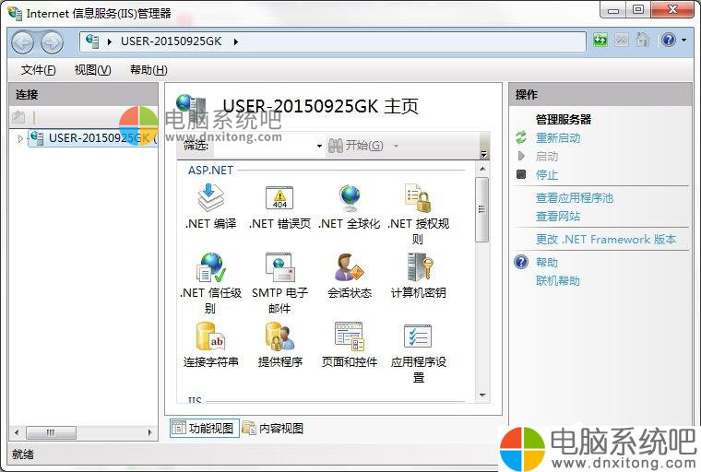Click the feature list scroll up arrow
701x472 pixels.
coord(482,169)
